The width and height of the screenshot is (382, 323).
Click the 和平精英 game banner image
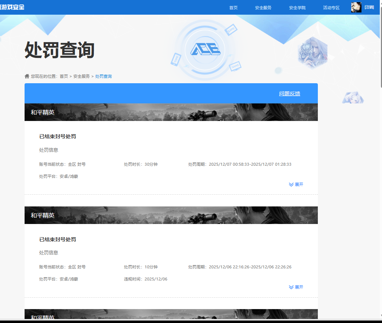171,112
